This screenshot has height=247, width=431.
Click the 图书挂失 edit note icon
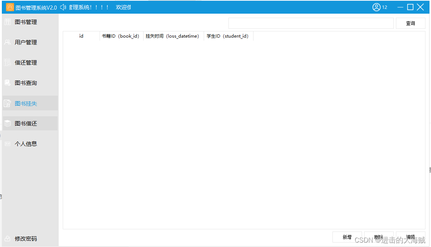point(7,103)
